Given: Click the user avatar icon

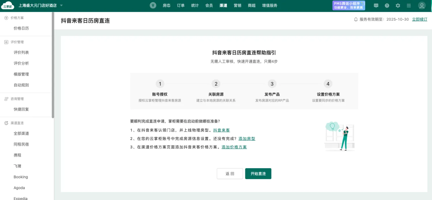Looking at the screenshot, I should coord(422,5).
